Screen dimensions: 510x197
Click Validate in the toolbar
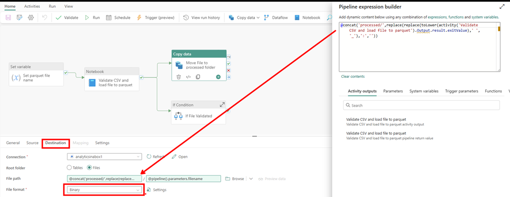[x=67, y=18]
